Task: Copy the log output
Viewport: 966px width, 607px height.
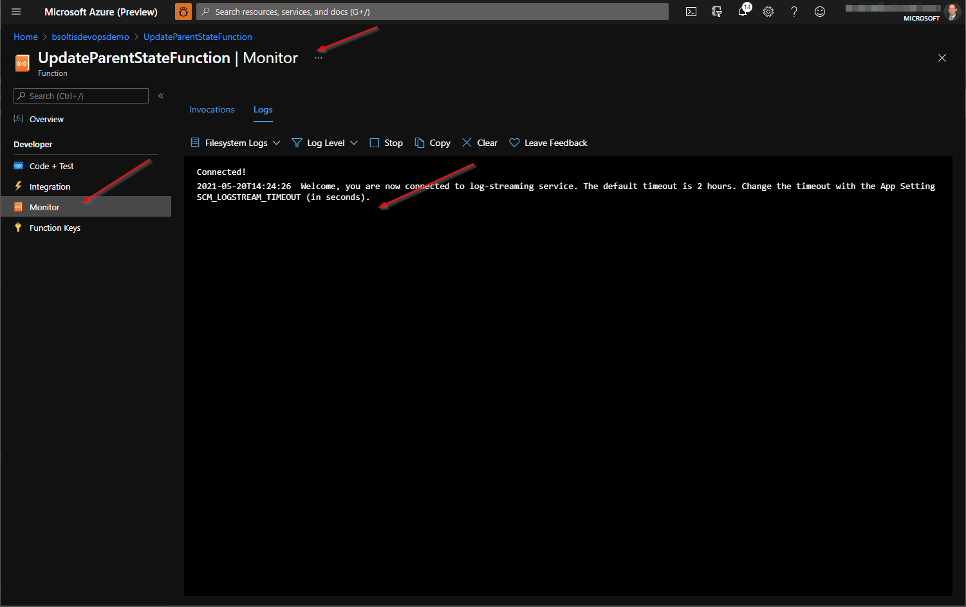Action: click(x=432, y=143)
